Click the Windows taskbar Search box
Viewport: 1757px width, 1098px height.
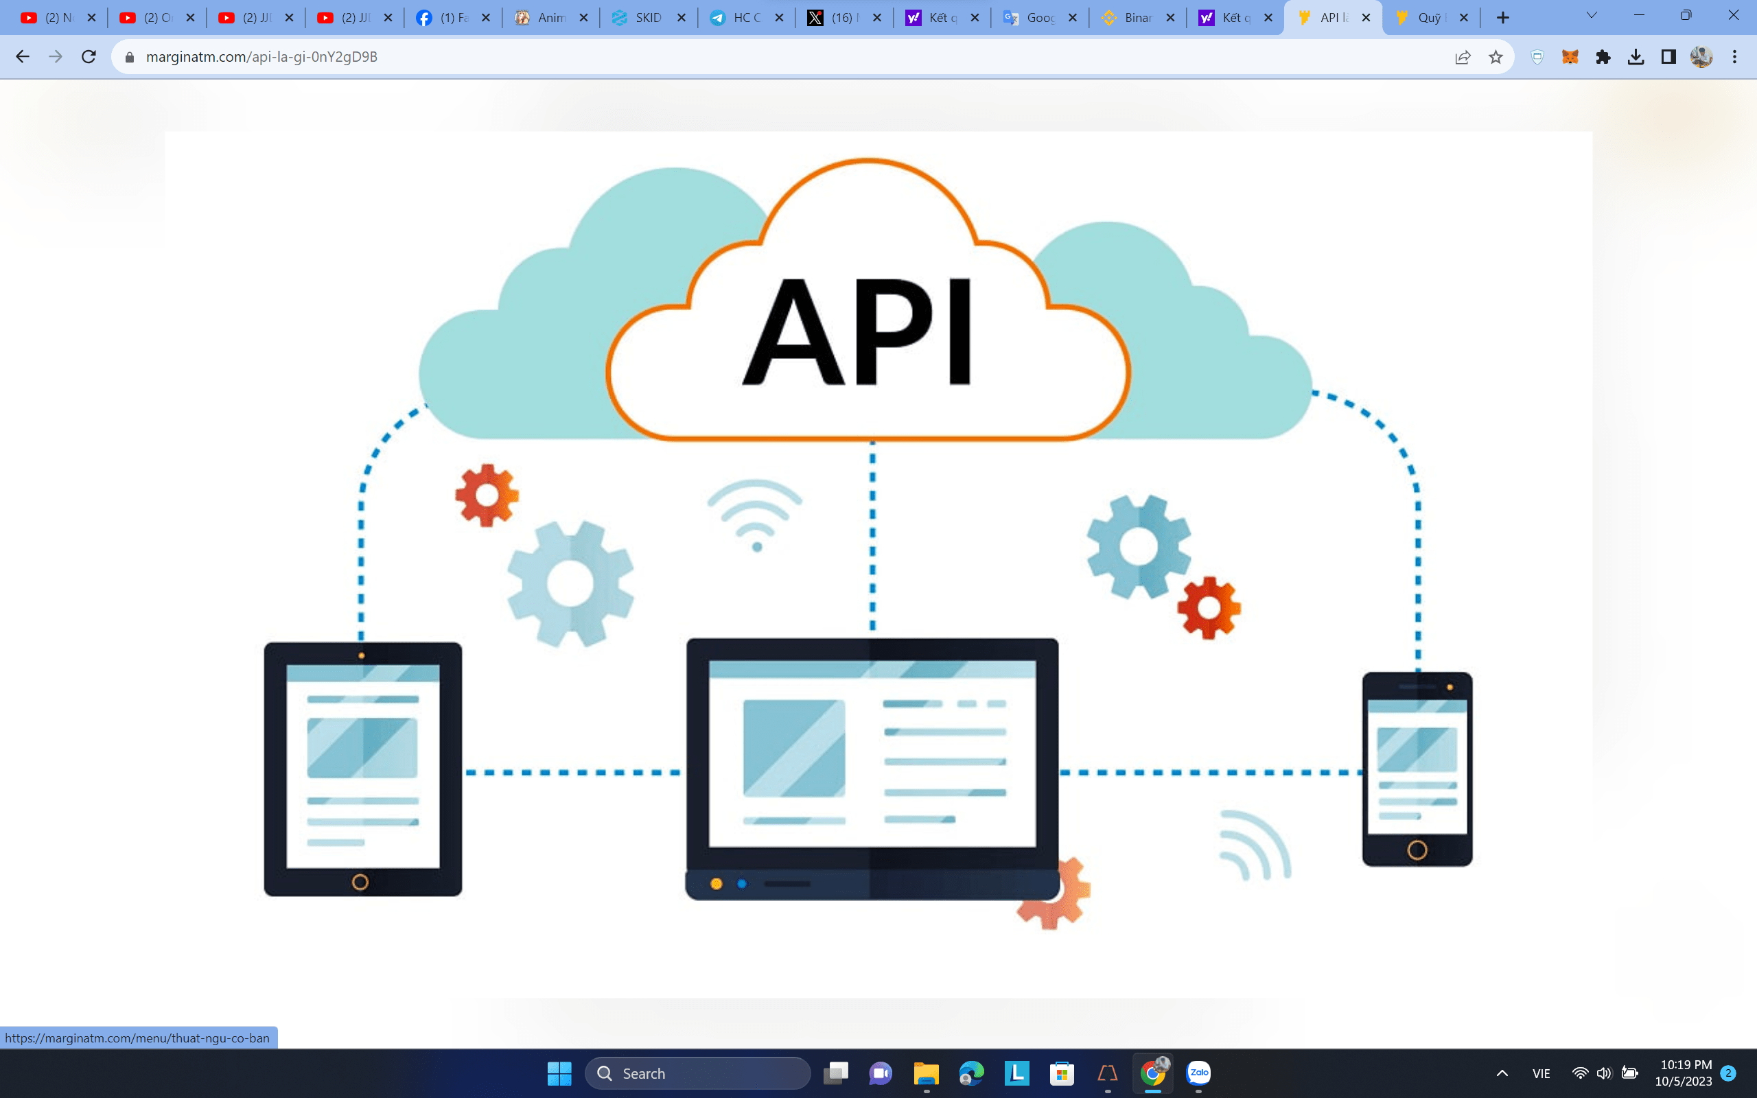pos(697,1073)
